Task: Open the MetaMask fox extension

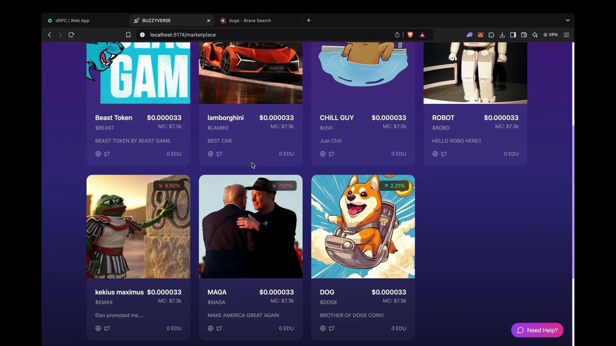Action: (x=480, y=35)
